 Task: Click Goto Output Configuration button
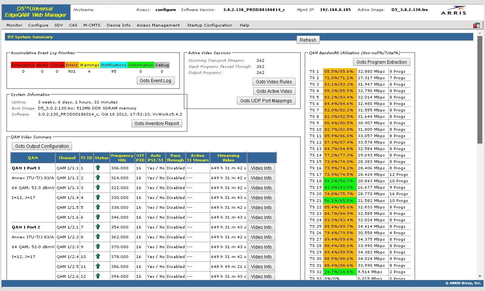tap(42, 146)
